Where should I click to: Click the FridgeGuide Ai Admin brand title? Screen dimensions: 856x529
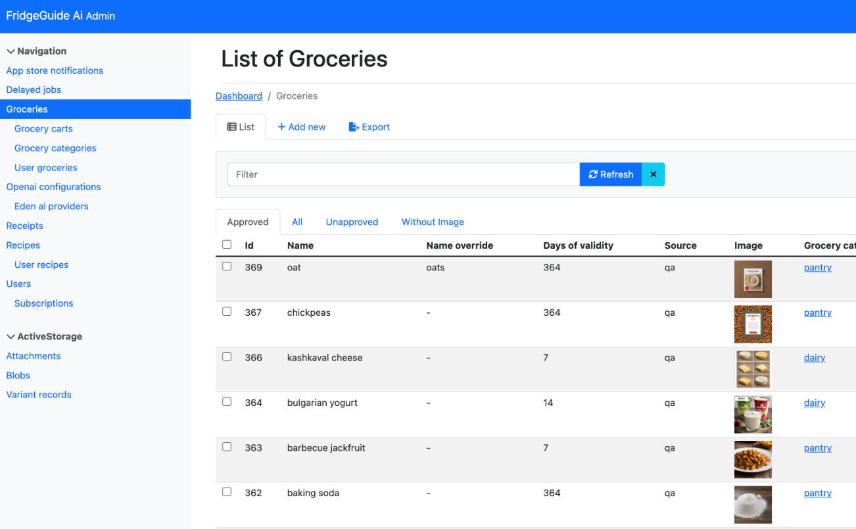(60, 16)
